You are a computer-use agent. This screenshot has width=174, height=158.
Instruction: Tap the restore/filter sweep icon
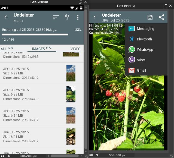coord(67,17)
